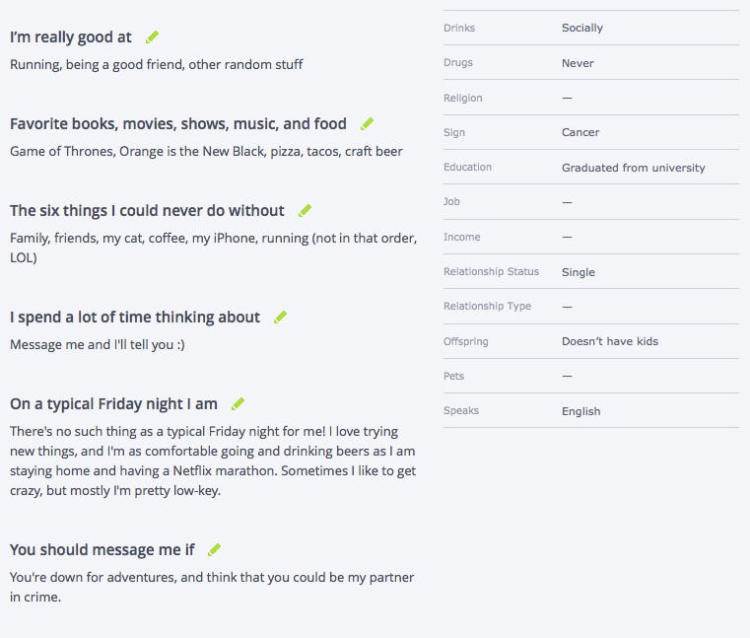
Task: Select the Education value "Graduated from university"
Action: (634, 168)
